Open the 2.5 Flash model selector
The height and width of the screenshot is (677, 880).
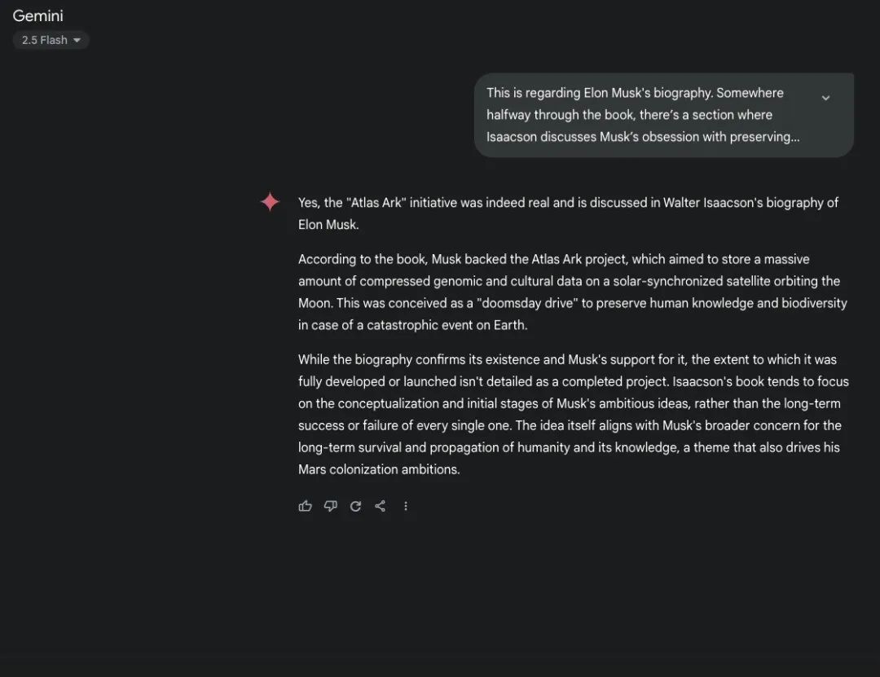point(51,40)
